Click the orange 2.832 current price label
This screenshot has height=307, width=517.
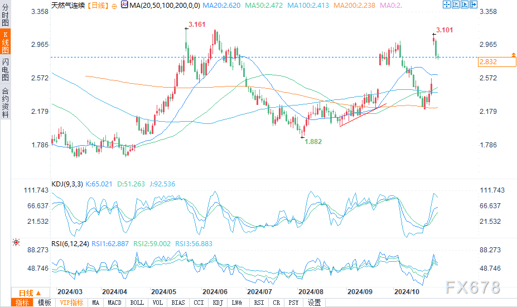[496, 63]
